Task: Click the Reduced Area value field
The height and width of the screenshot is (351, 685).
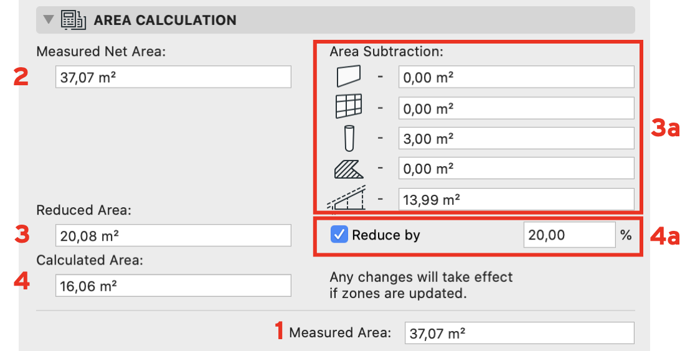Action: click(x=173, y=235)
